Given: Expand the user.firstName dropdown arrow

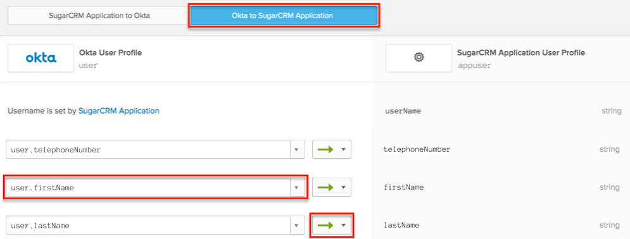Looking at the screenshot, I should [298, 187].
